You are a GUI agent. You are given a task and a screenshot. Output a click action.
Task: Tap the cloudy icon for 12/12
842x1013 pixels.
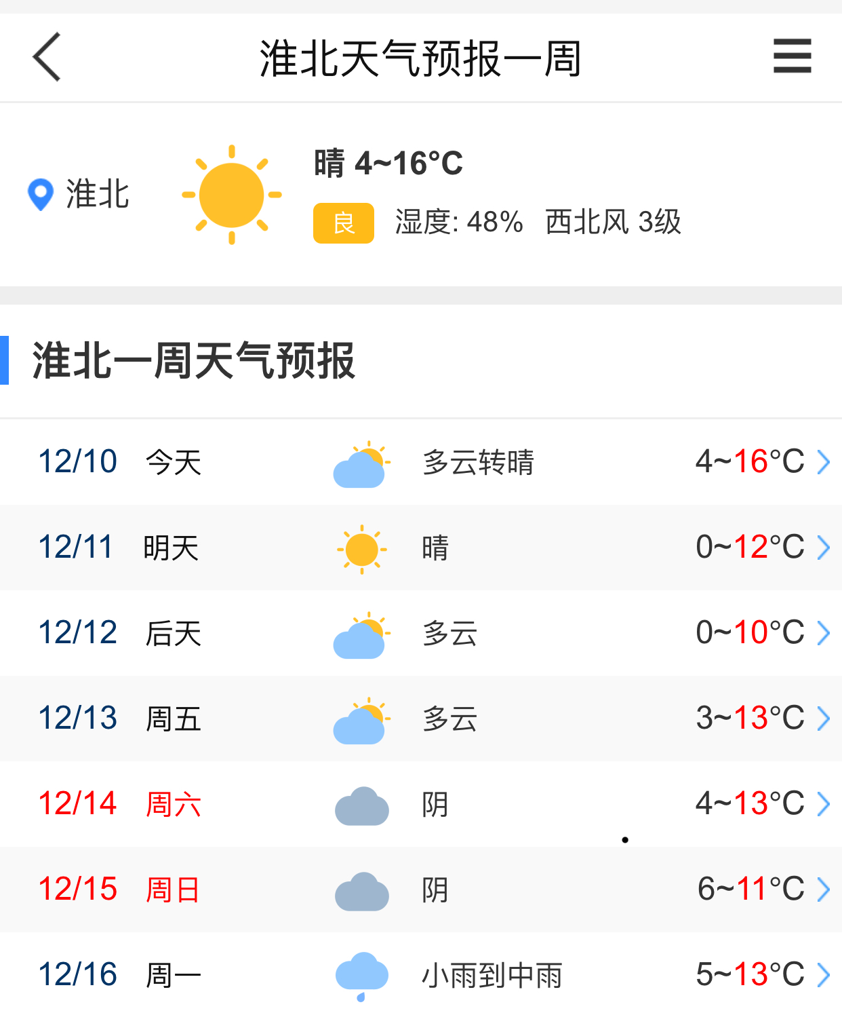(361, 635)
